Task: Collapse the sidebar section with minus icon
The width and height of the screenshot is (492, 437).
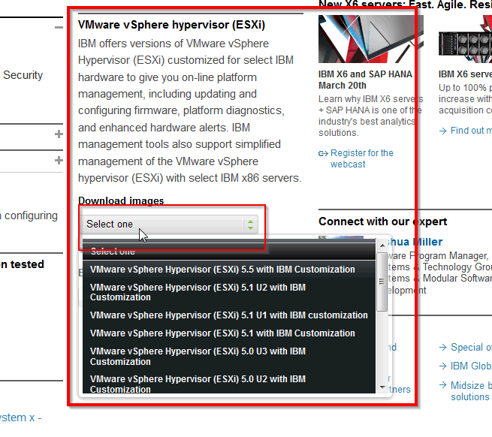Action: [x=59, y=28]
